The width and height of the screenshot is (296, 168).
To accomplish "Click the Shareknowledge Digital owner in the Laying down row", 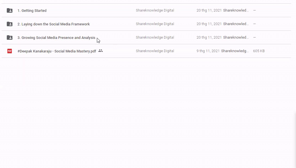I will [155, 24].
